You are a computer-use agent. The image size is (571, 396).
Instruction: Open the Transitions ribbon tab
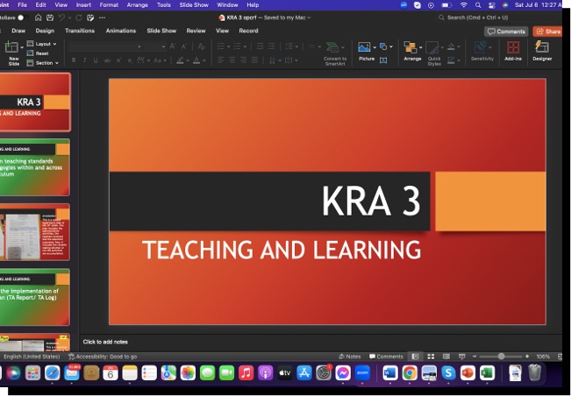[x=80, y=31]
